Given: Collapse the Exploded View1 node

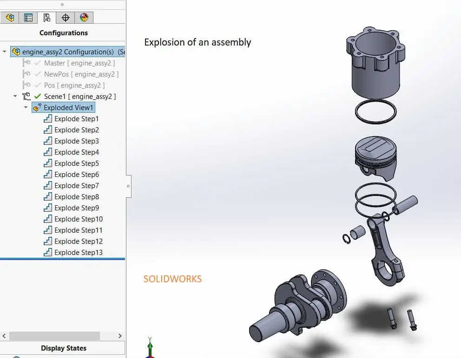Looking at the screenshot, I should click(26, 107).
